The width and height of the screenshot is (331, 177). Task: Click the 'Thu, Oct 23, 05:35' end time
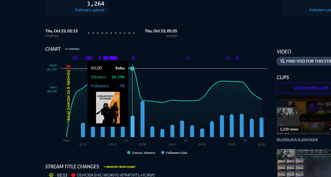pos(161,31)
